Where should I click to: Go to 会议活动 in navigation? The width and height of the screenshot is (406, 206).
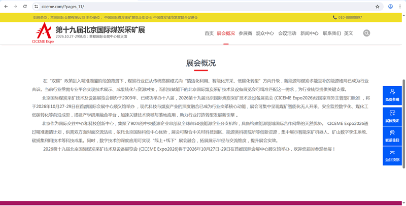point(287,33)
